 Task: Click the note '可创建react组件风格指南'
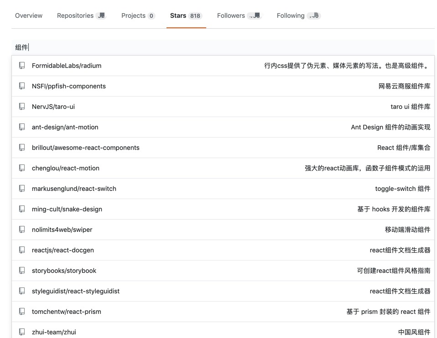click(393, 271)
